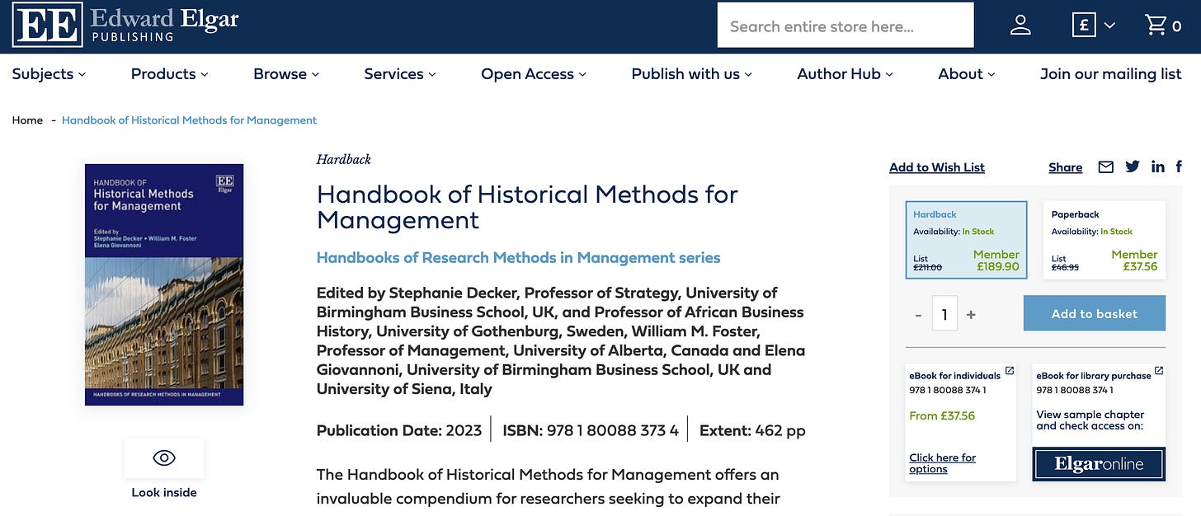The height and width of the screenshot is (516, 1201).
Task: Share on Twitter bird icon
Action: pyautogui.click(x=1133, y=167)
